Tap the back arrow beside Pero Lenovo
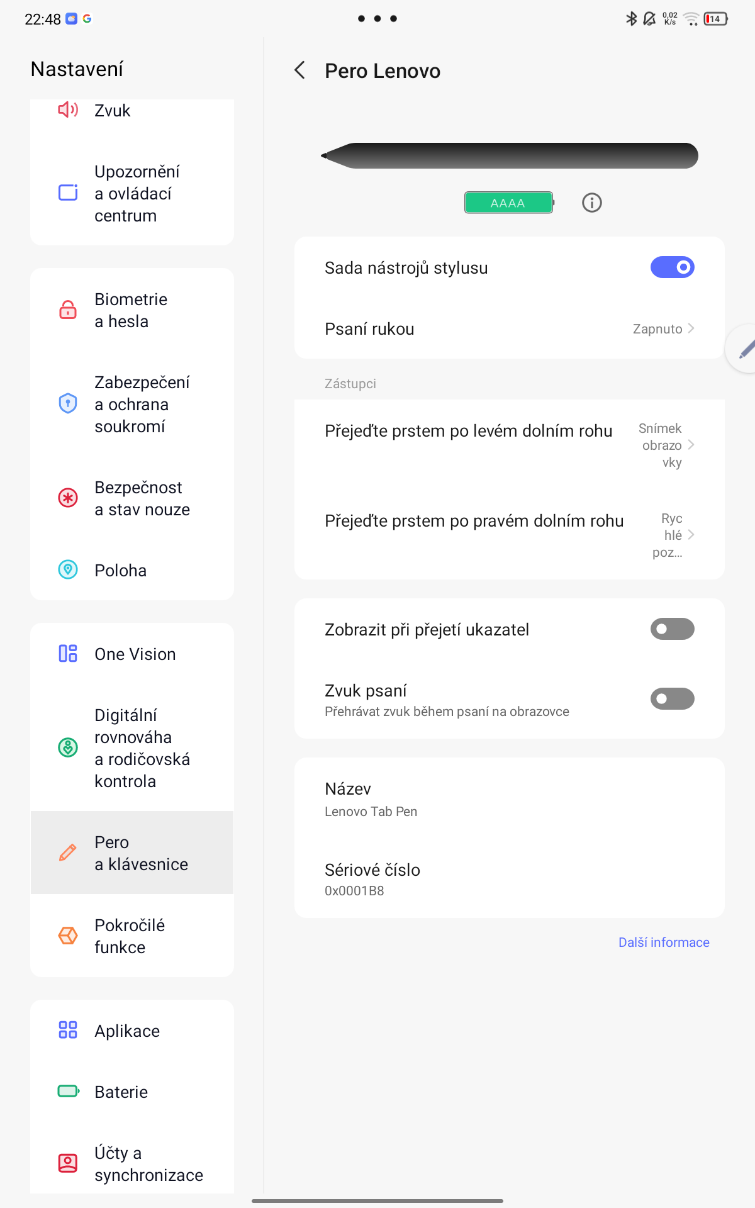The height and width of the screenshot is (1208, 755). pos(300,70)
